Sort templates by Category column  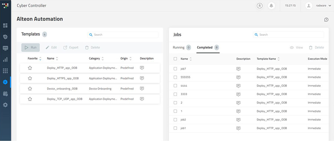[102, 58]
